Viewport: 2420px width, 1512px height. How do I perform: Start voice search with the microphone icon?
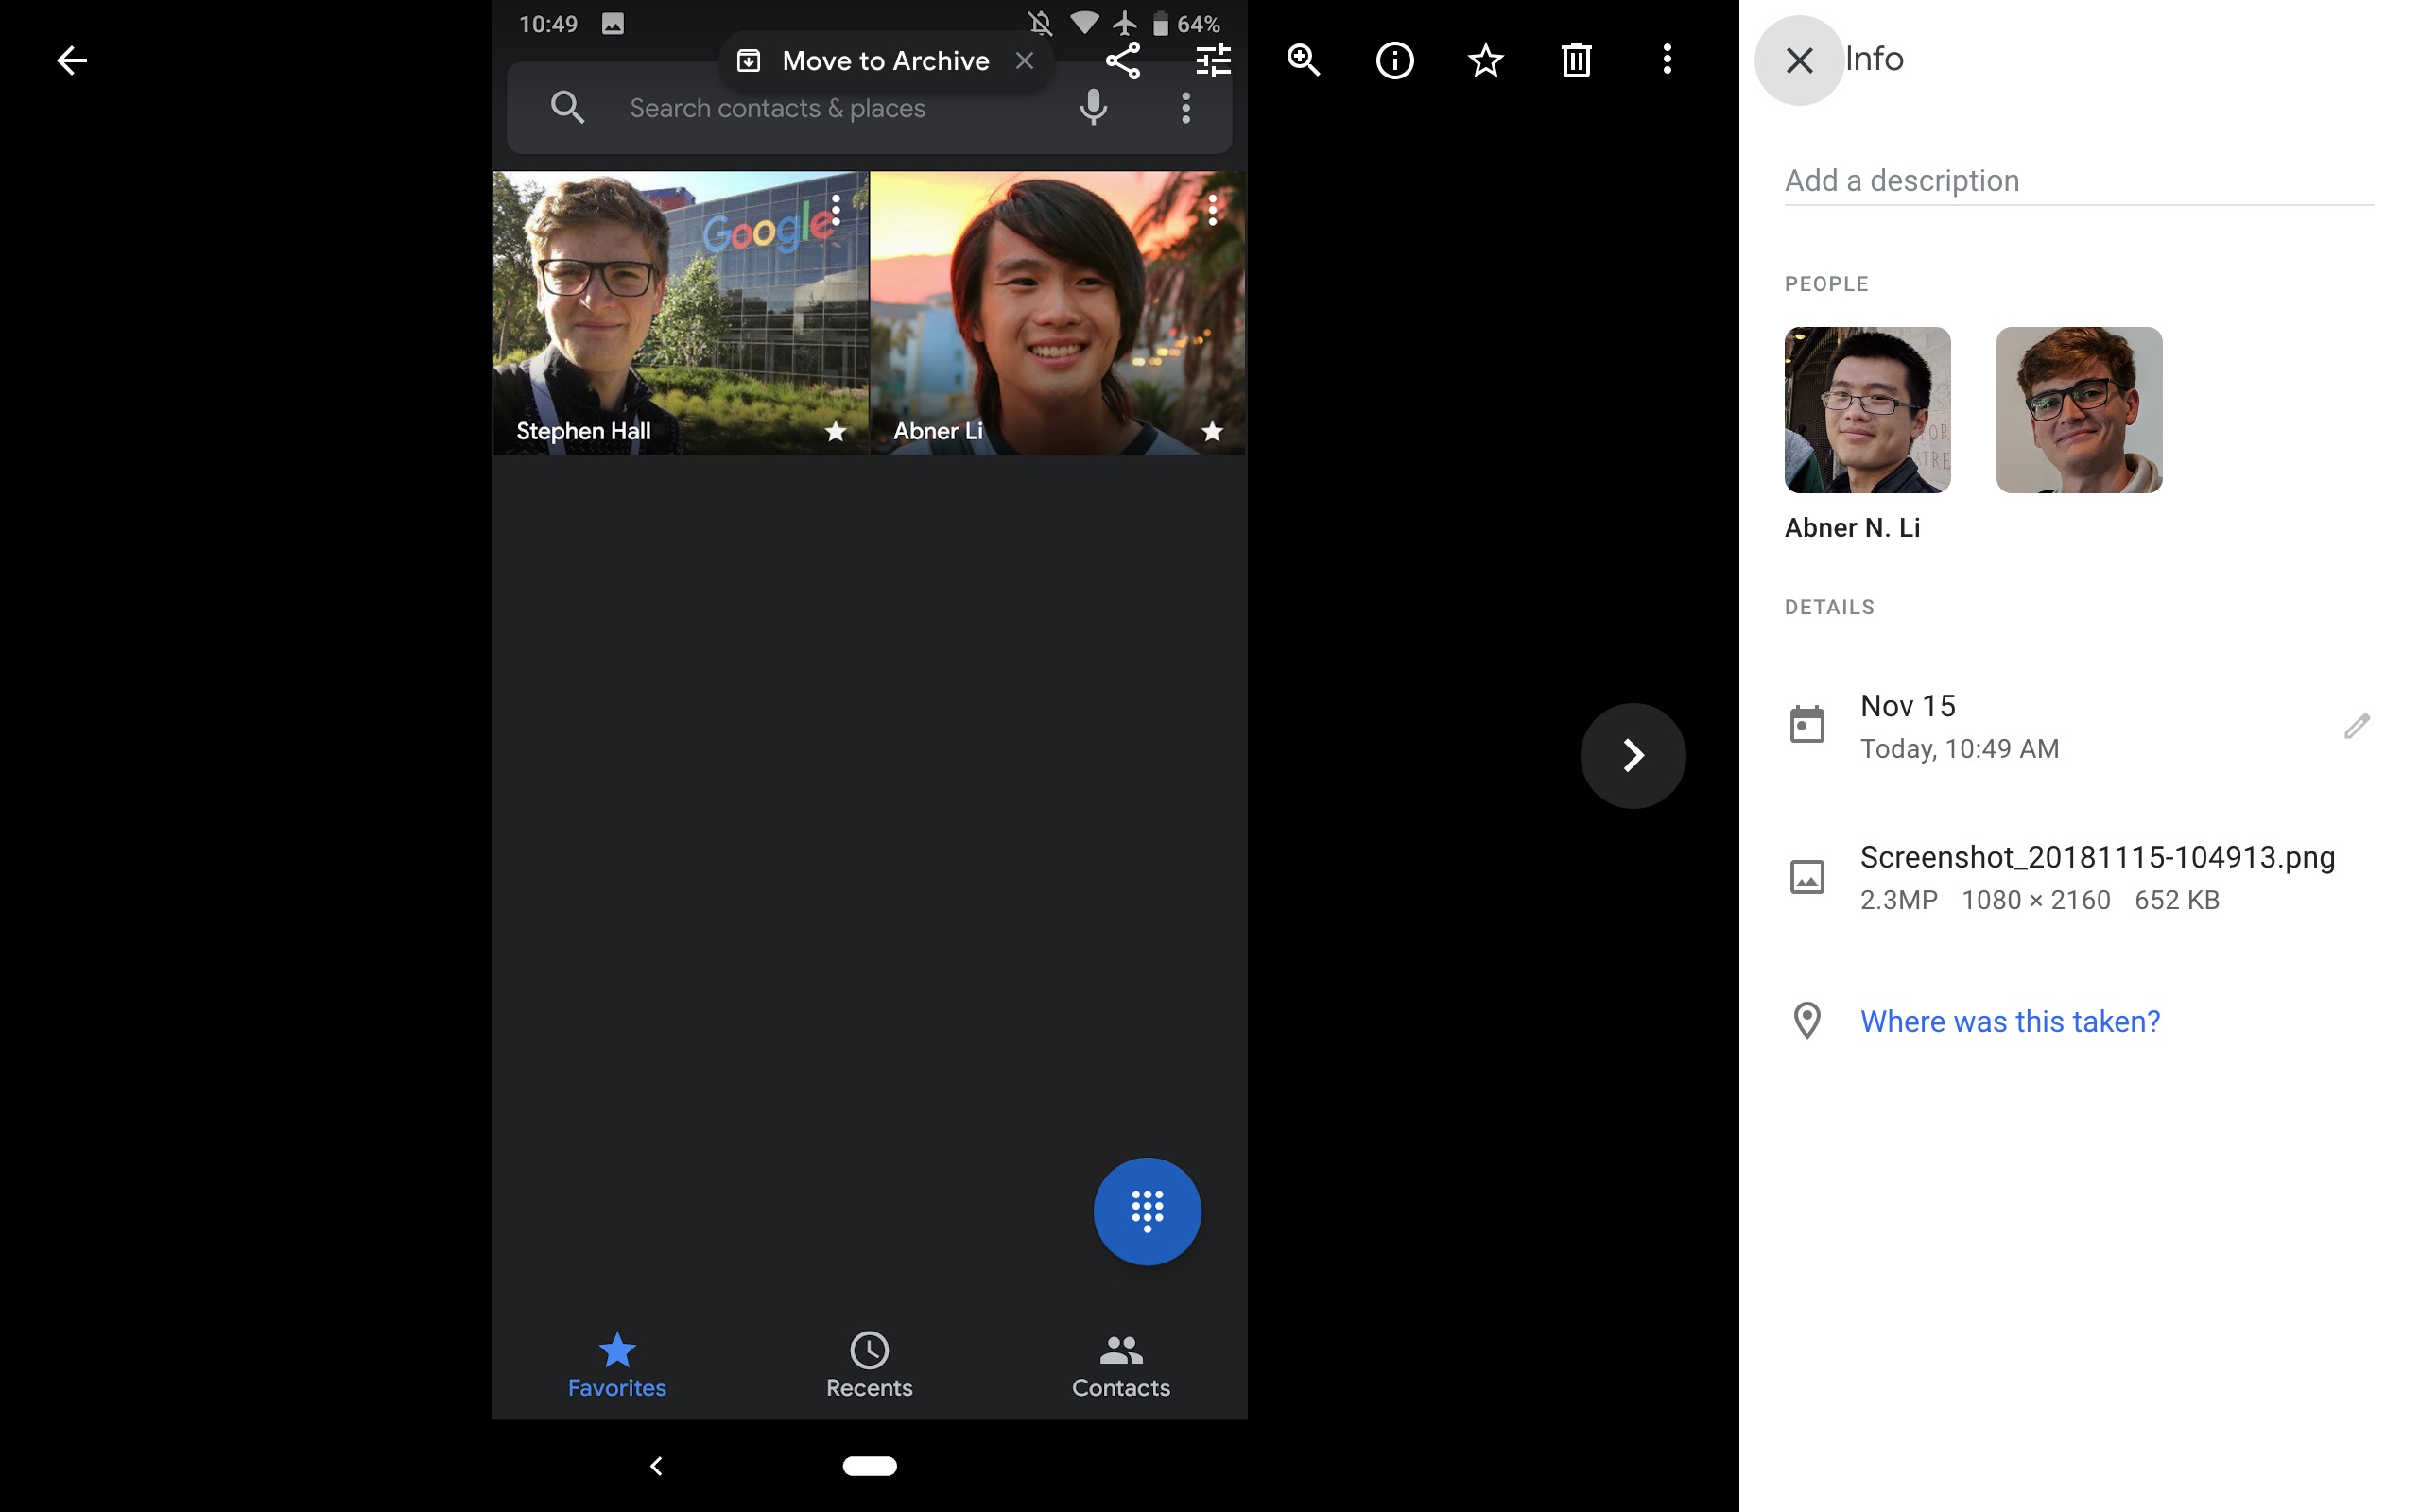pyautogui.click(x=1093, y=107)
